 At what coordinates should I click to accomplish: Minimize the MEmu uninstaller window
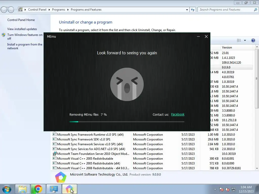tap(198, 37)
